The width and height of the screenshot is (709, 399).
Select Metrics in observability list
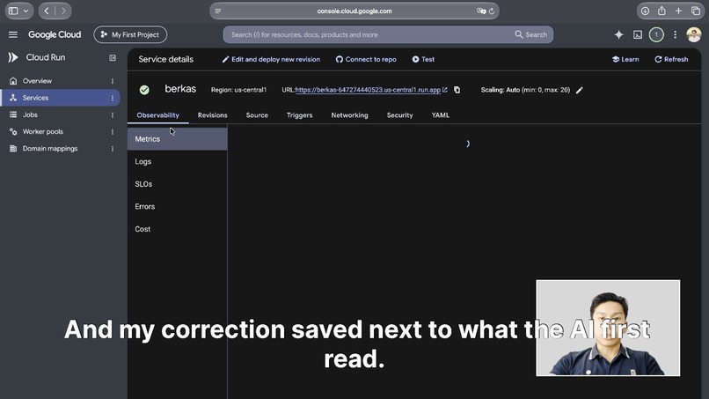point(178,139)
